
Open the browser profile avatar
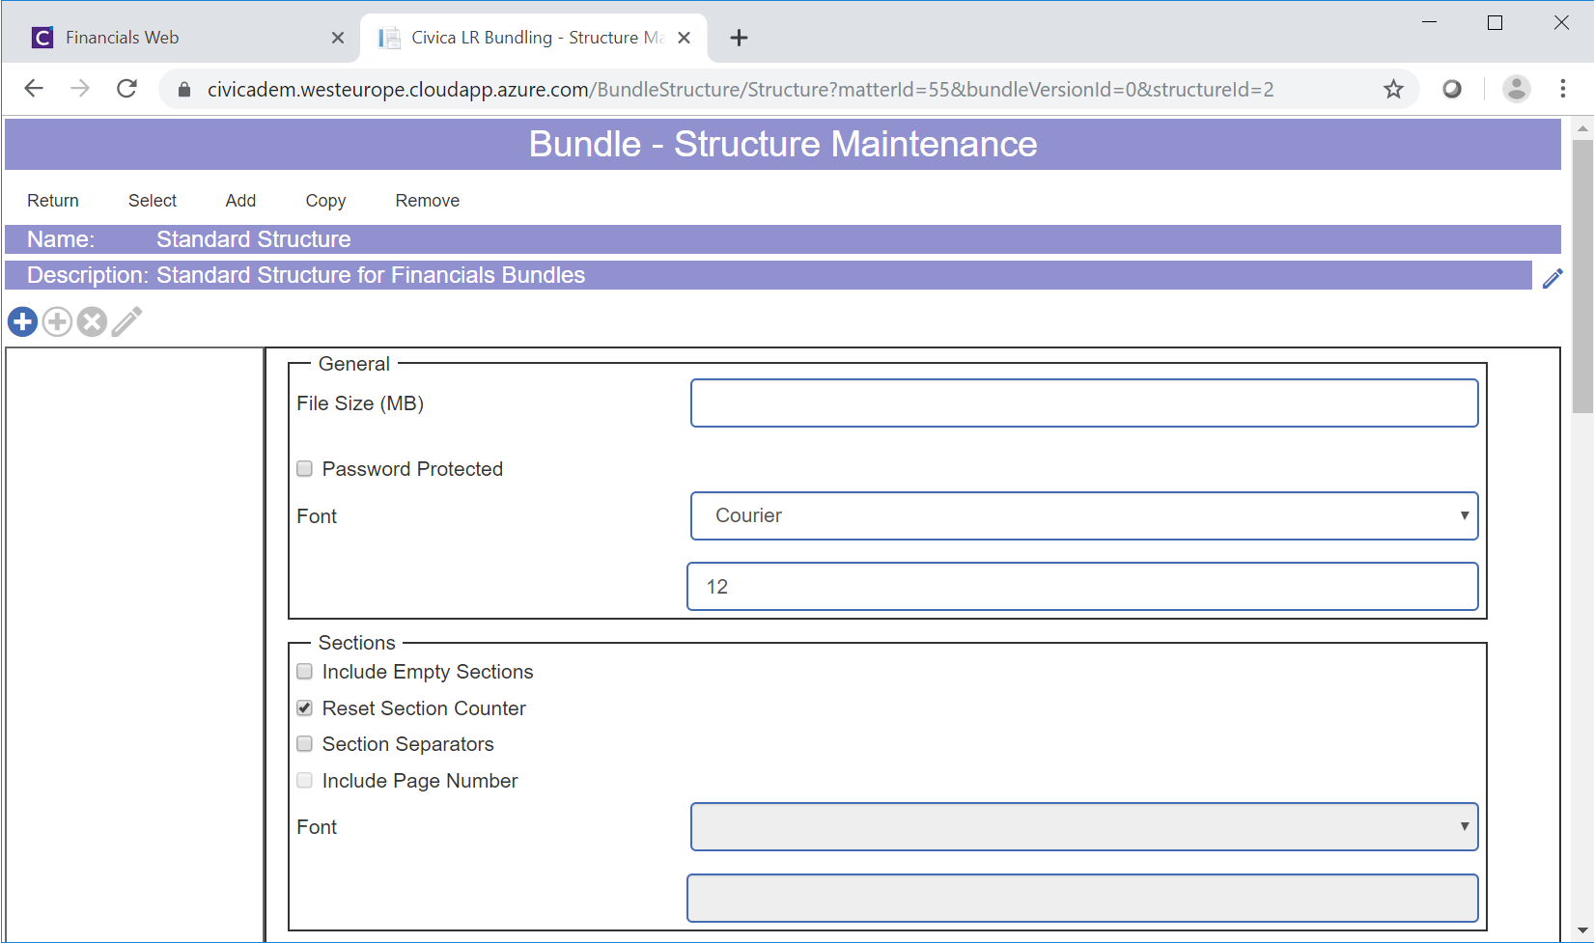tap(1517, 89)
